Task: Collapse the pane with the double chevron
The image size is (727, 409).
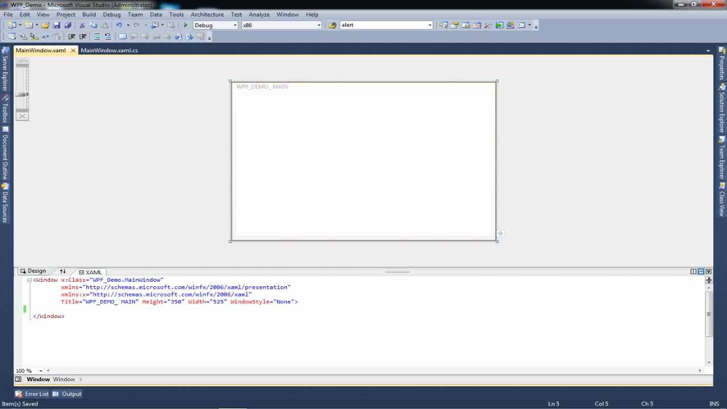Action: (708, 272)
